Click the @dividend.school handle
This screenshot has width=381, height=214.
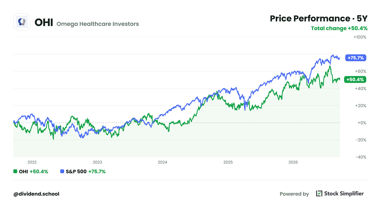click(36, 194)
